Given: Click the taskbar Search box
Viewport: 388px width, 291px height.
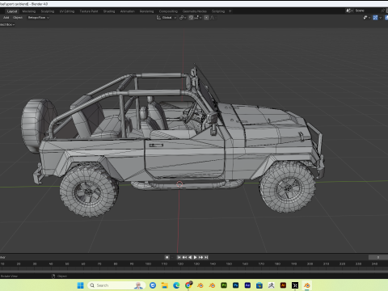Looking at the screenshot, I should [116, 285].
